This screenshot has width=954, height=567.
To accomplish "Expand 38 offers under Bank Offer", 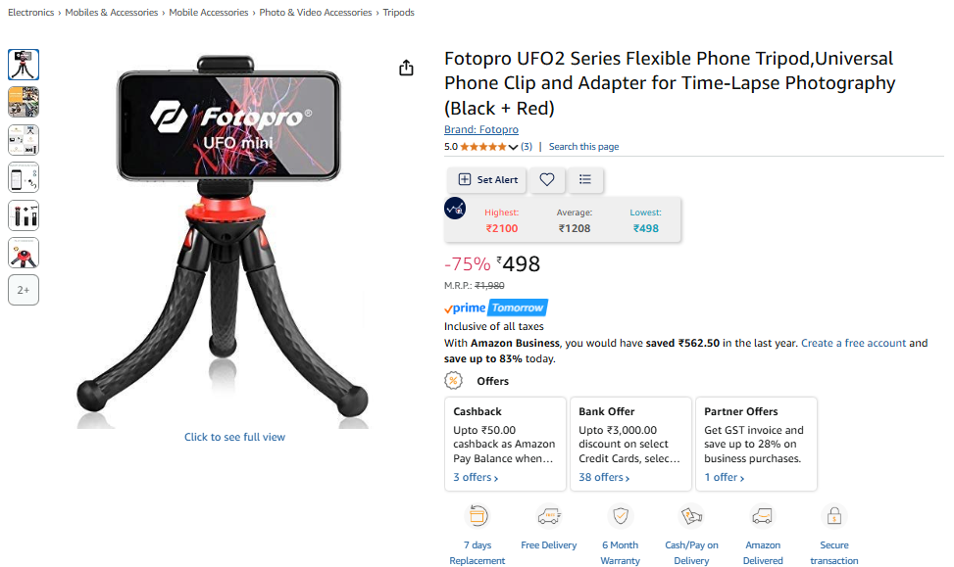I will pyautogui.click(x=604, y=478).
